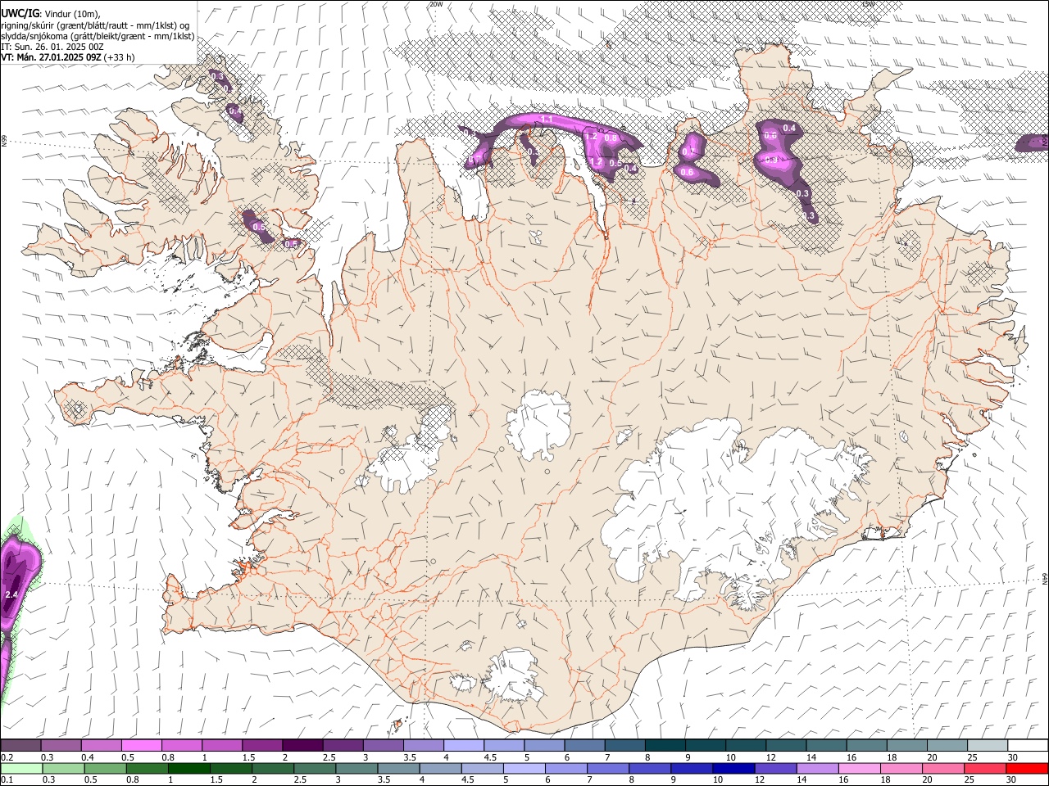Select the bright pink 0.5 swatch in top legend row
This screenshot has width=1049, height=786.
[141, 746]
